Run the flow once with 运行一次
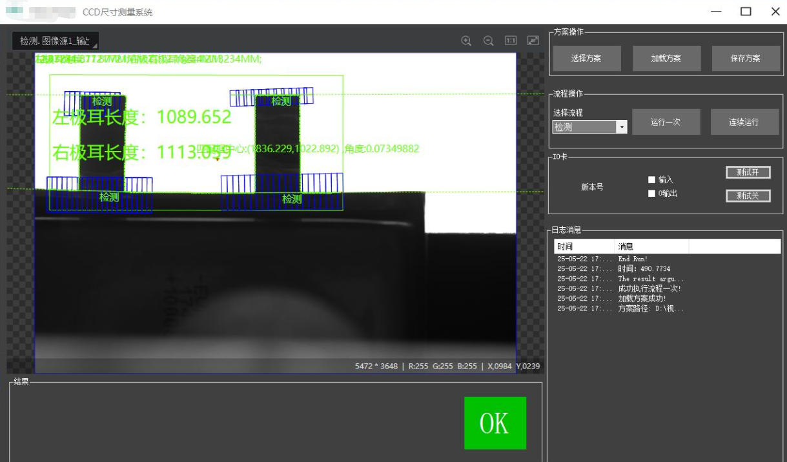 tap(666, 122)
